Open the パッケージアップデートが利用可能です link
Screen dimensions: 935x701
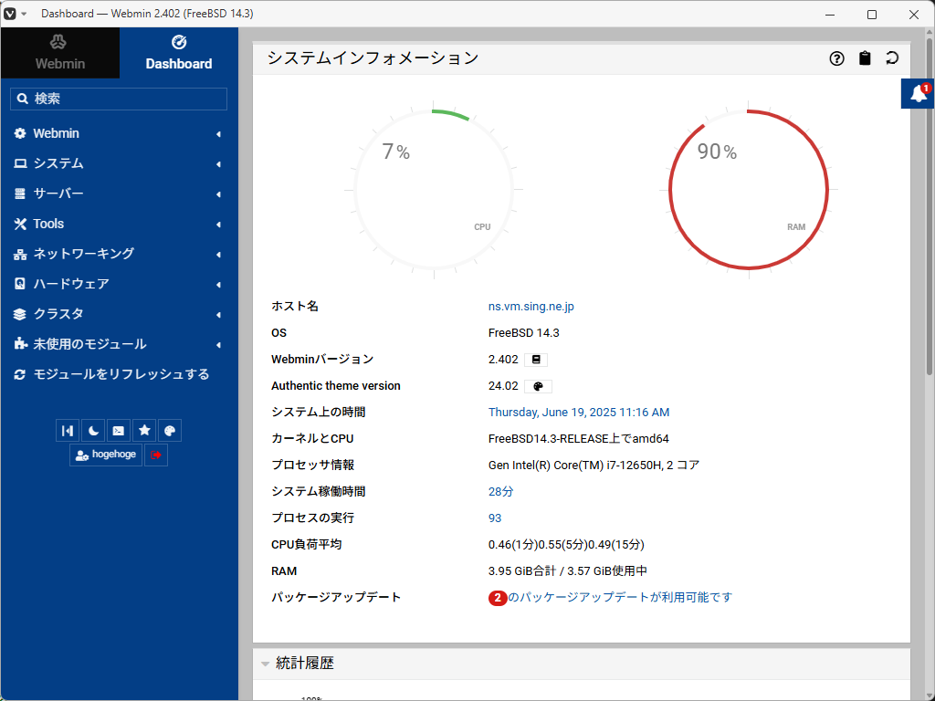click(620, 597)
